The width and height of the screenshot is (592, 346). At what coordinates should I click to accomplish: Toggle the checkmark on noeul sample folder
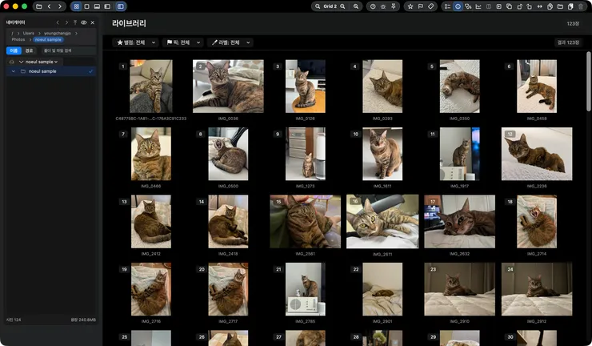pyautogui.click(x=90, y=71)
